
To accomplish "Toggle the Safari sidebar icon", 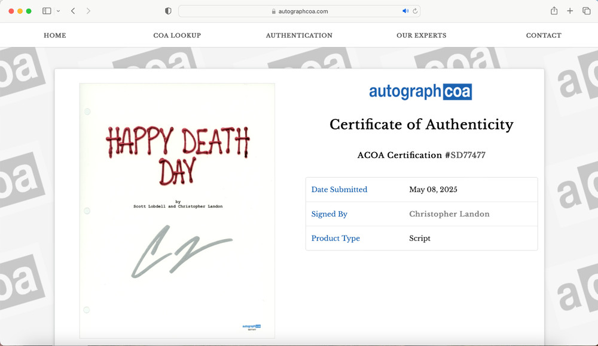I will tap(47, 11).
